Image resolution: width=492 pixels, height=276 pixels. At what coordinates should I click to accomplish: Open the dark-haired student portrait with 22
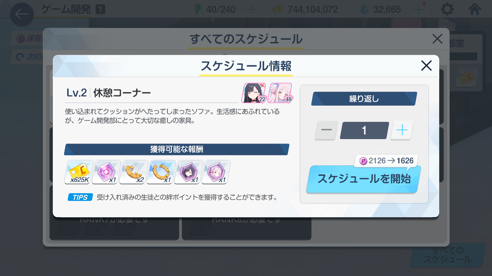click(254, 93)
